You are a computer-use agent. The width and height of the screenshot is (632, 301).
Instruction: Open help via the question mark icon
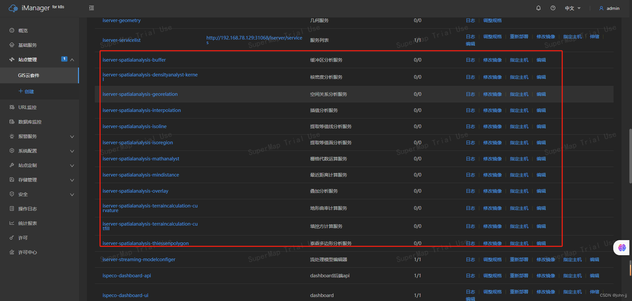click(553, 8)
